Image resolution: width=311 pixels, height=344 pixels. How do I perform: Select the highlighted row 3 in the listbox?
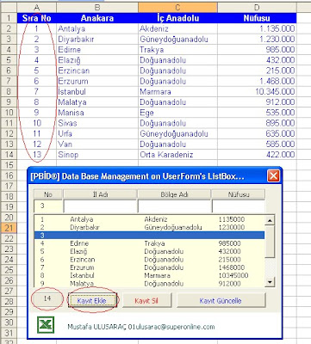point(149,236)
